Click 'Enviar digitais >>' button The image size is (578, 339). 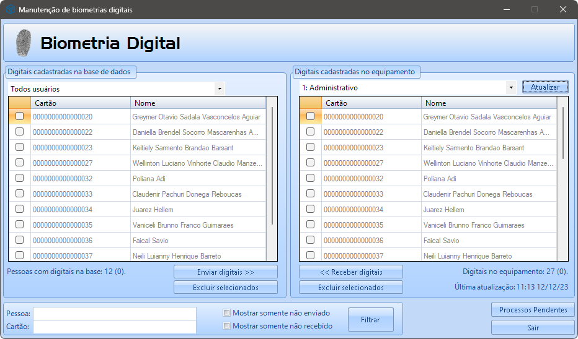click(226, 272)
